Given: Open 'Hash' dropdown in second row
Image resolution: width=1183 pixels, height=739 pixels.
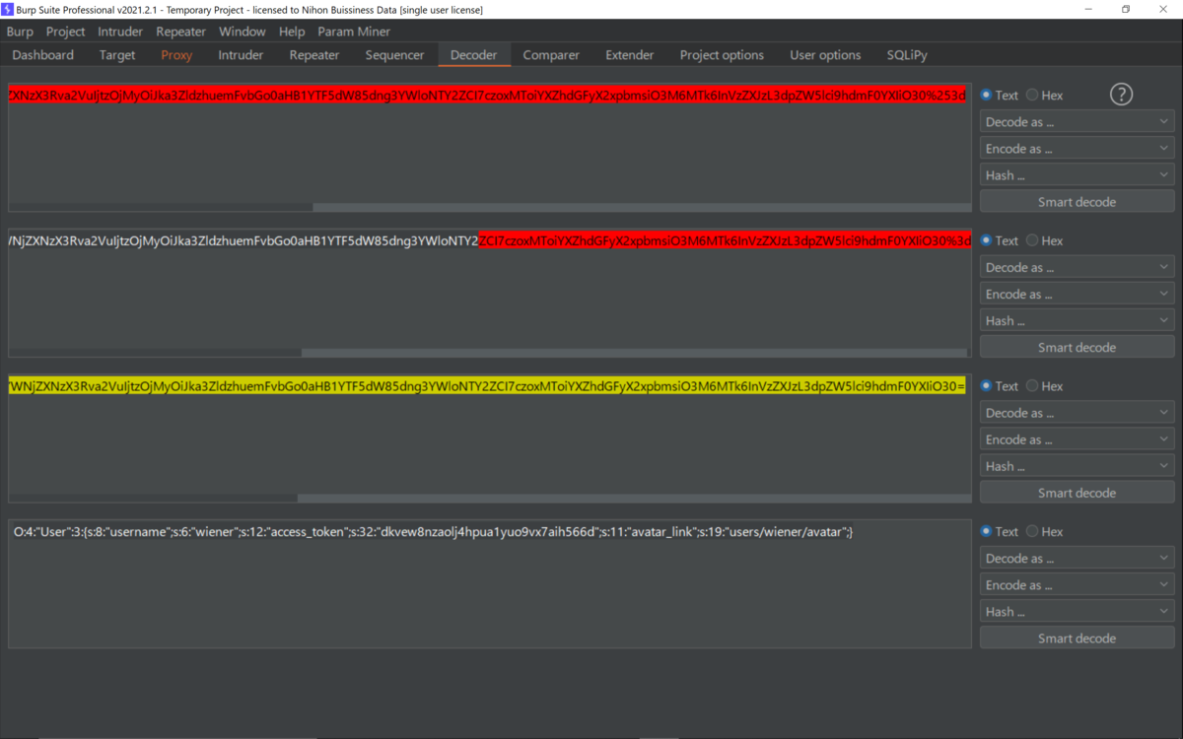Looking at the screenshot, I should (1077, 320).
